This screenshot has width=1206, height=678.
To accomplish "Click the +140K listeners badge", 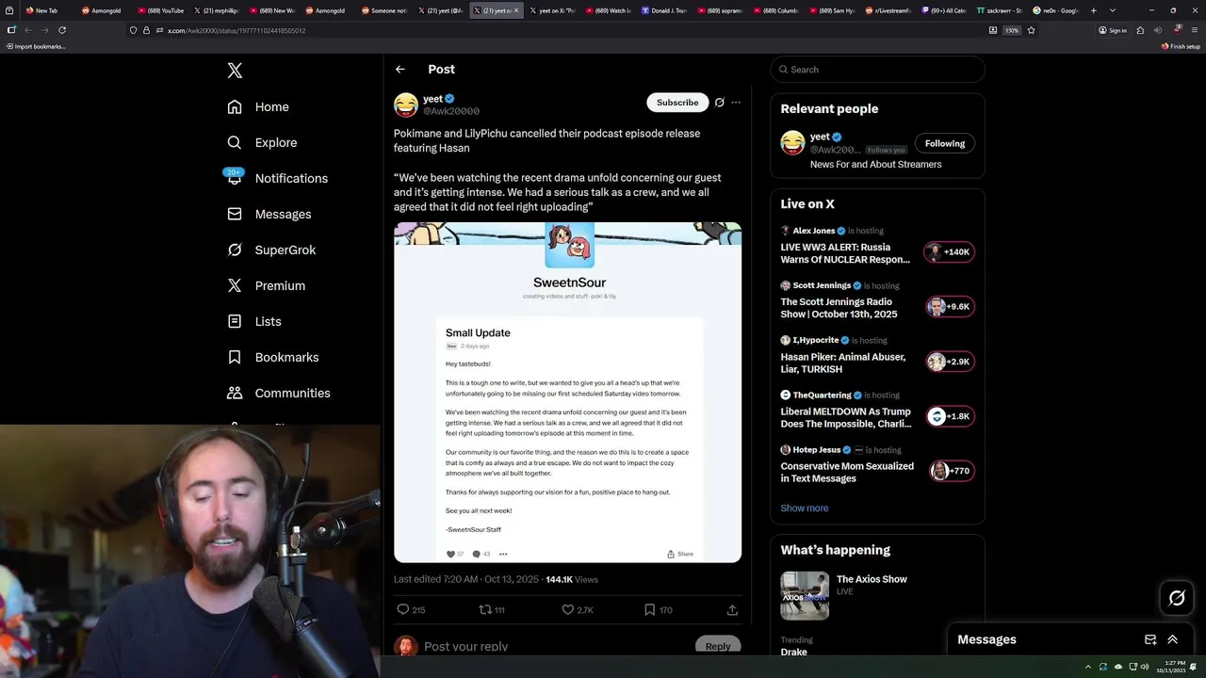I will pyautogui.click(x=949, y=252).
